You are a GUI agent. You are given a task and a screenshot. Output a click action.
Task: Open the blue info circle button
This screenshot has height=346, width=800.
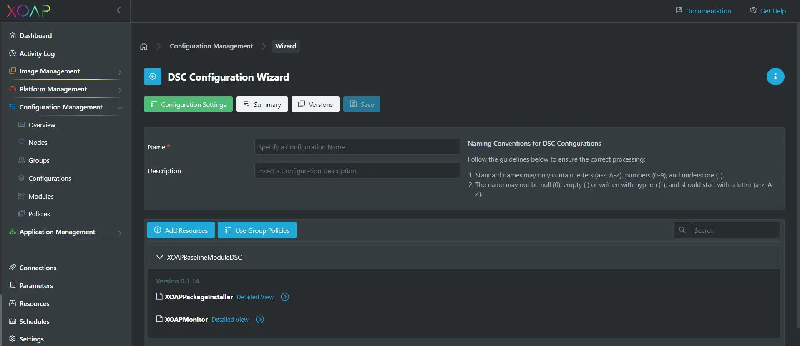click(775, 76)
